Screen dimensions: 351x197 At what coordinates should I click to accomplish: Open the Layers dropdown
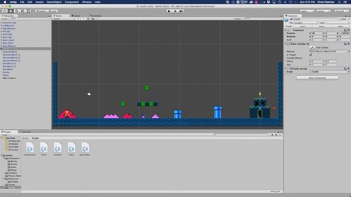[307, 11]
